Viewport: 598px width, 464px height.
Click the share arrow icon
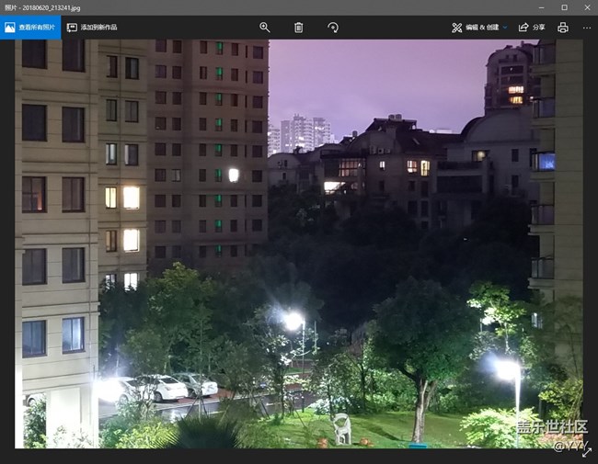[x=523, y=28]
